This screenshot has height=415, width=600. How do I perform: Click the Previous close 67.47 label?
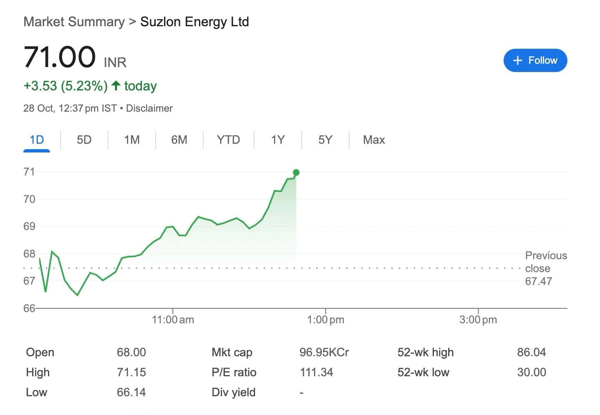(x=546, y=268)
